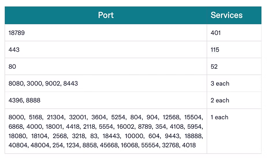Click the Services column header
This screenshot has width=267, height=158.
227,15
